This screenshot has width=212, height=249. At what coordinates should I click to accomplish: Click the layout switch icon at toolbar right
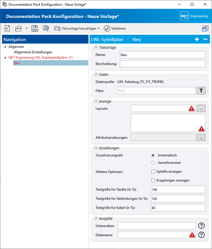[205, 29]
